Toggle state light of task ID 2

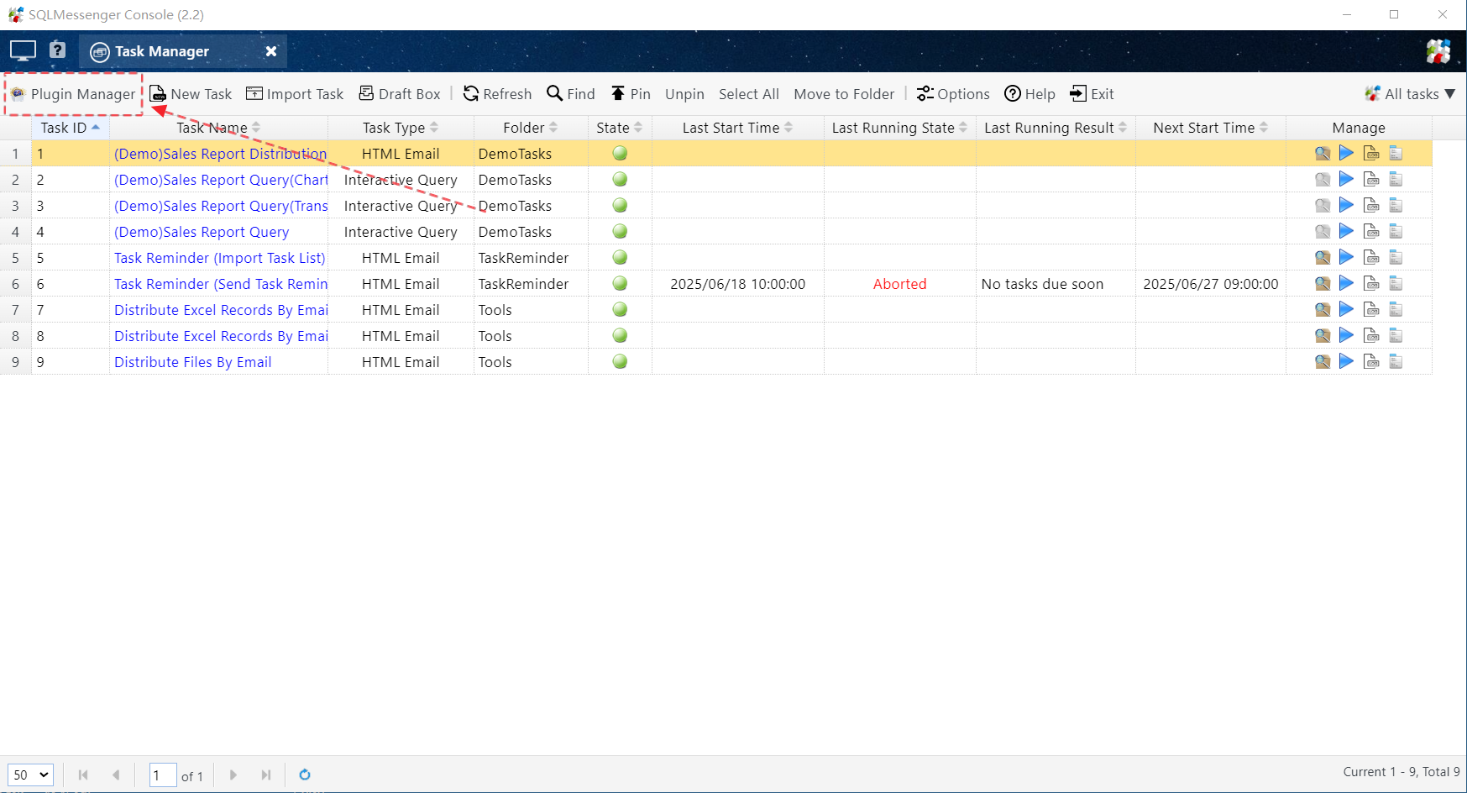pyautogui.click(x=620, y=179)
